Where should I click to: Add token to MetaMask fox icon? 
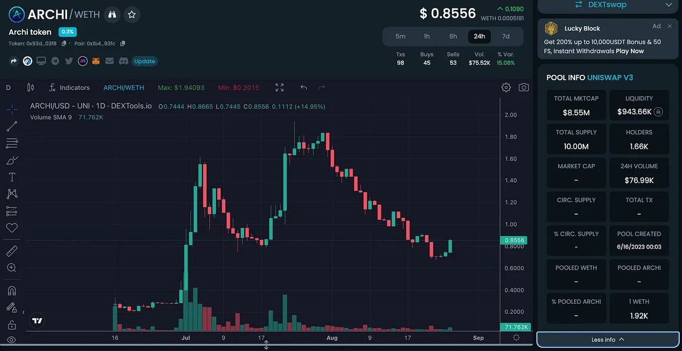pos(96,61)
